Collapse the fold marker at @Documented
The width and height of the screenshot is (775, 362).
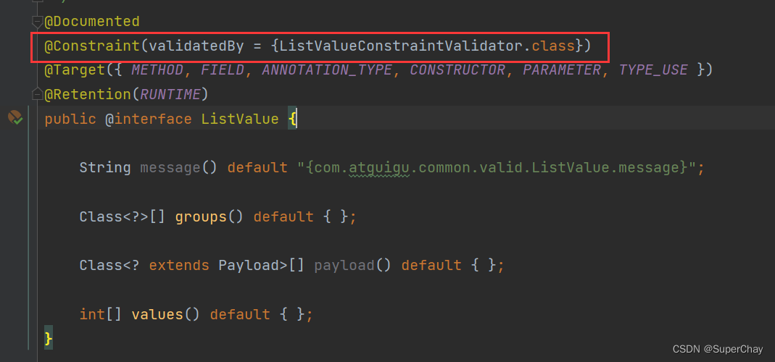(x=38, y=22)
